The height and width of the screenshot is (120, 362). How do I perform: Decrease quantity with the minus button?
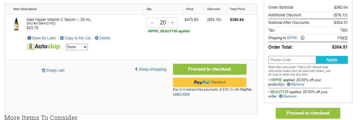coord(152,23)
